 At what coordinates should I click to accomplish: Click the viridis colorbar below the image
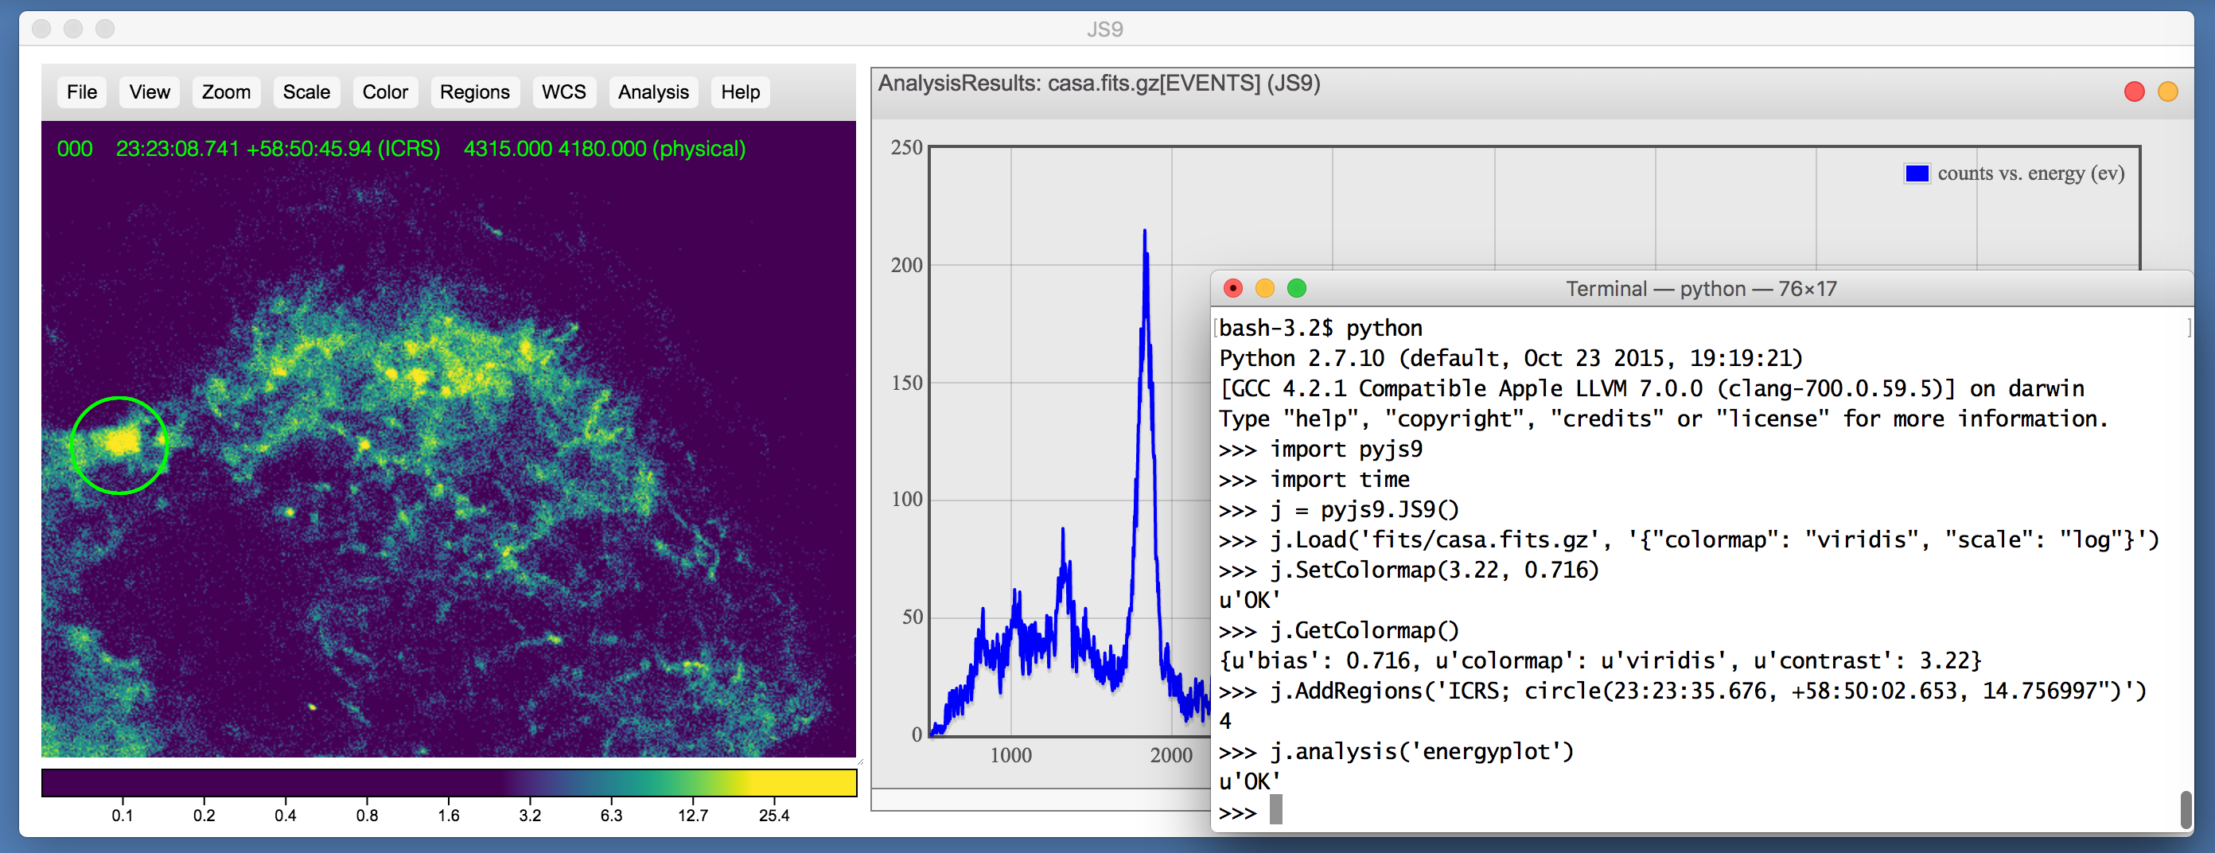(449, 782)
